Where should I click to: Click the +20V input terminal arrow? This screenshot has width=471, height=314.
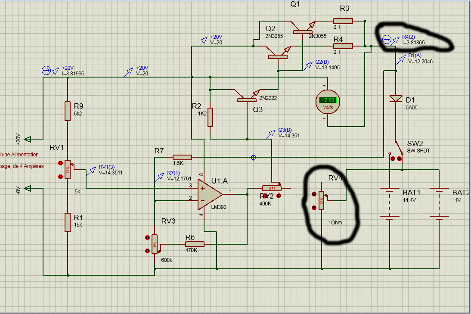coord(27,139)
